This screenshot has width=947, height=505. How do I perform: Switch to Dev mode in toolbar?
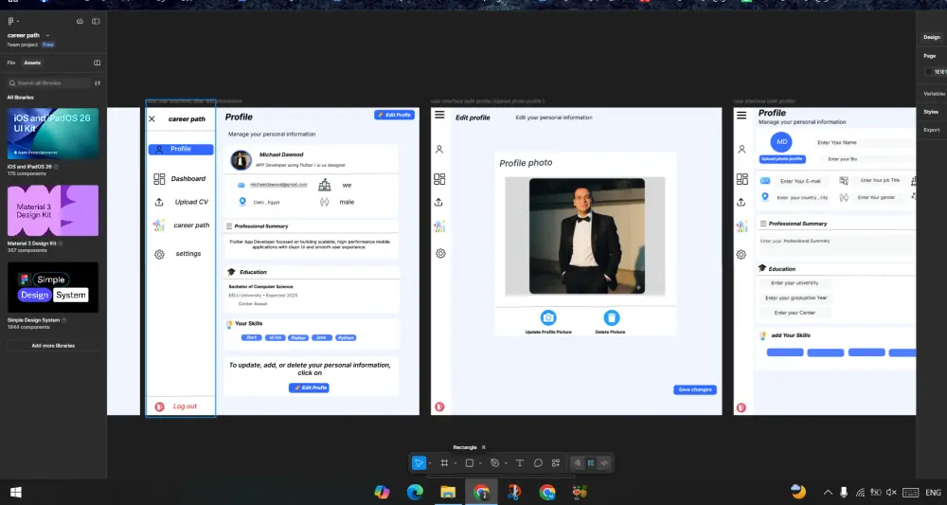click(604, 463)
